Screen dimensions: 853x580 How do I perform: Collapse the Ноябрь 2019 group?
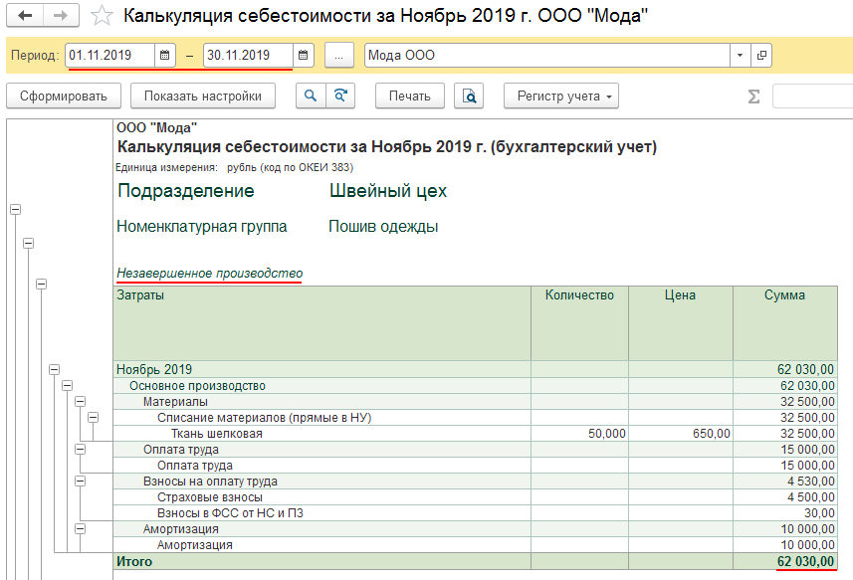pyautogui.click(x=55, y=370)
